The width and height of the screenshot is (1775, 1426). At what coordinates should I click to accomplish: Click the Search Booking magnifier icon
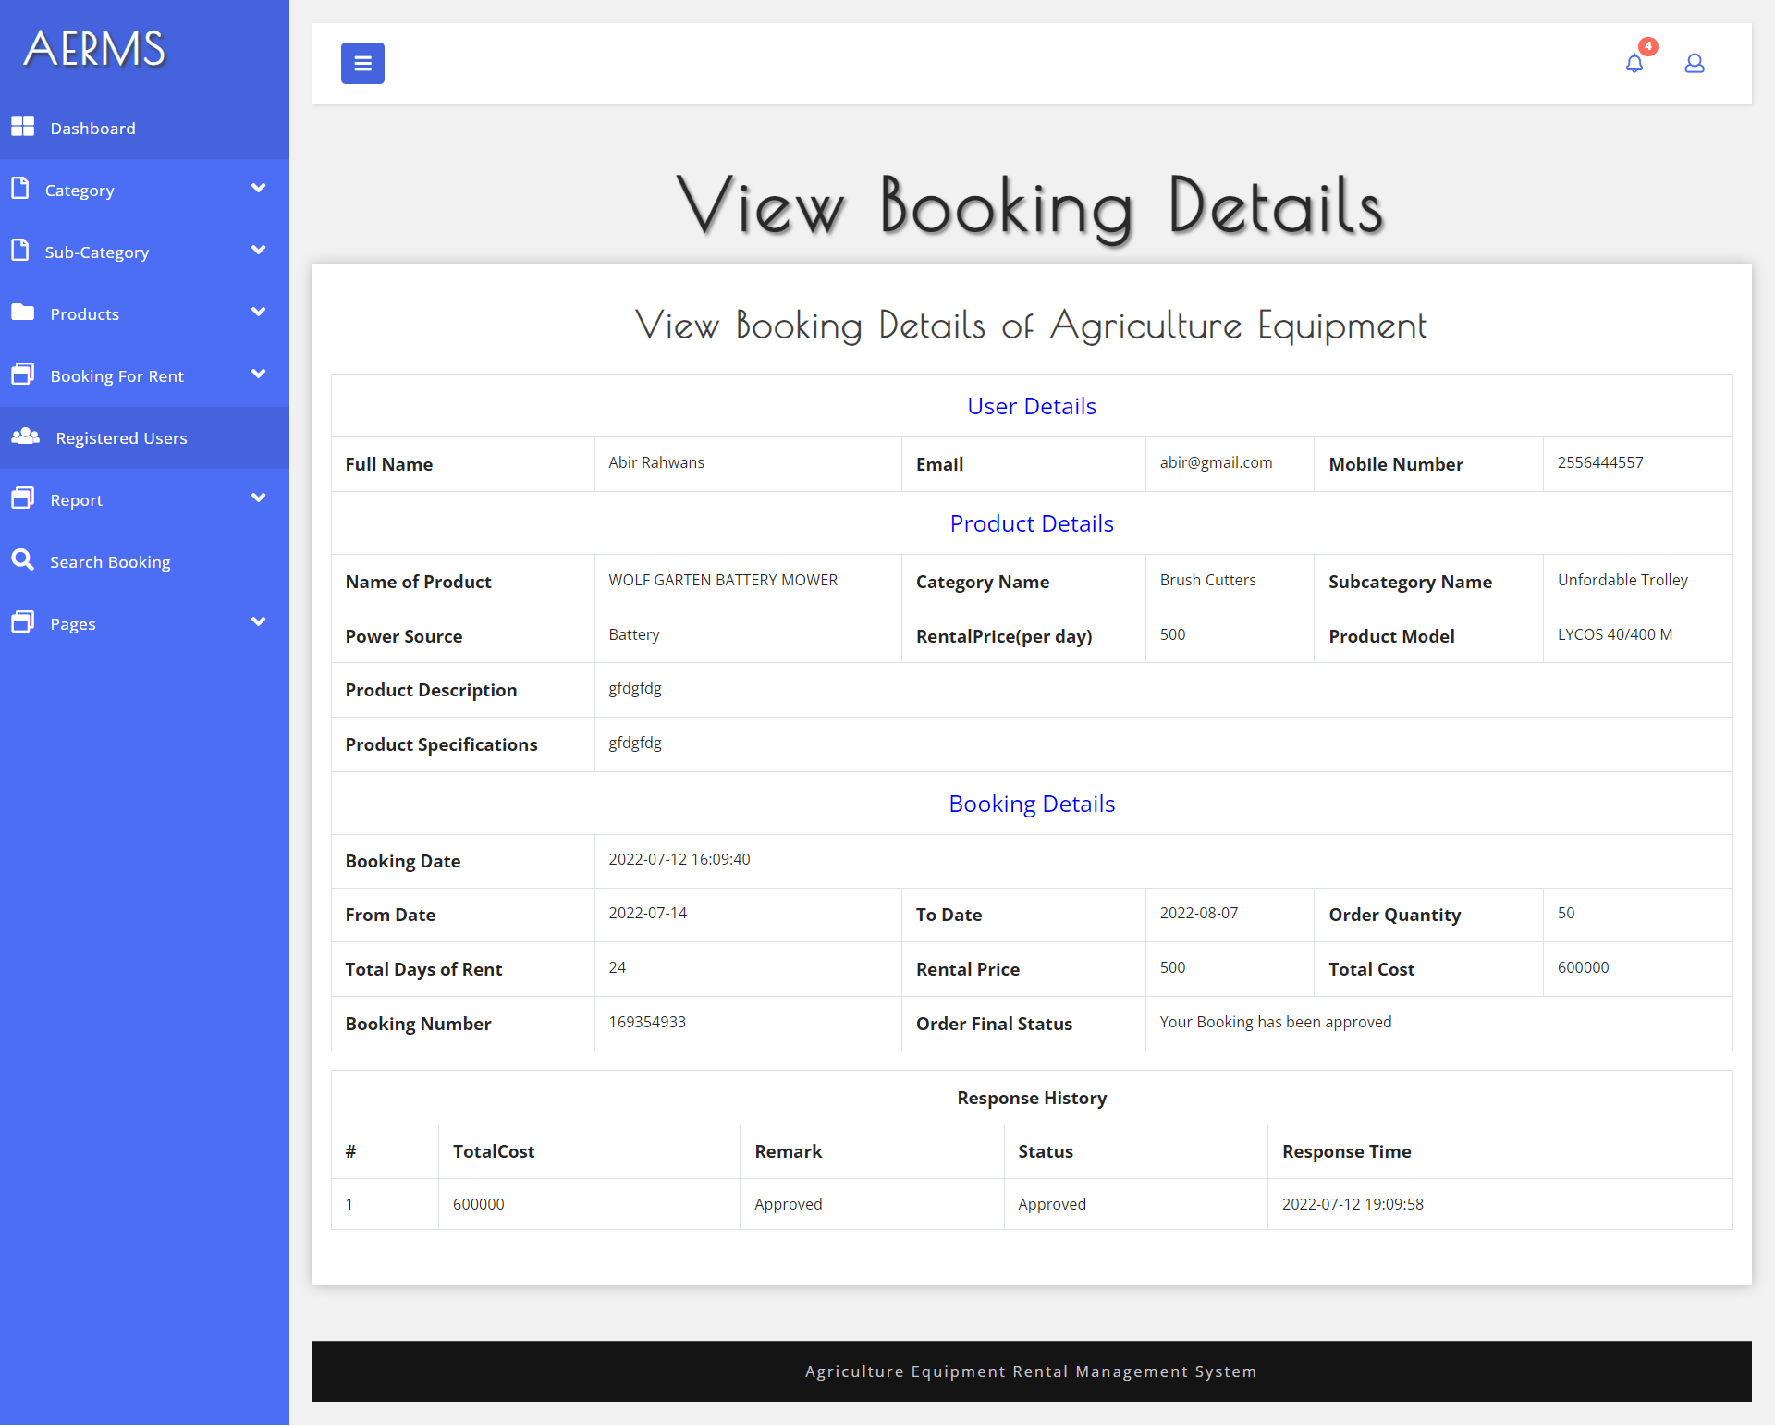(x=22, y=560)
